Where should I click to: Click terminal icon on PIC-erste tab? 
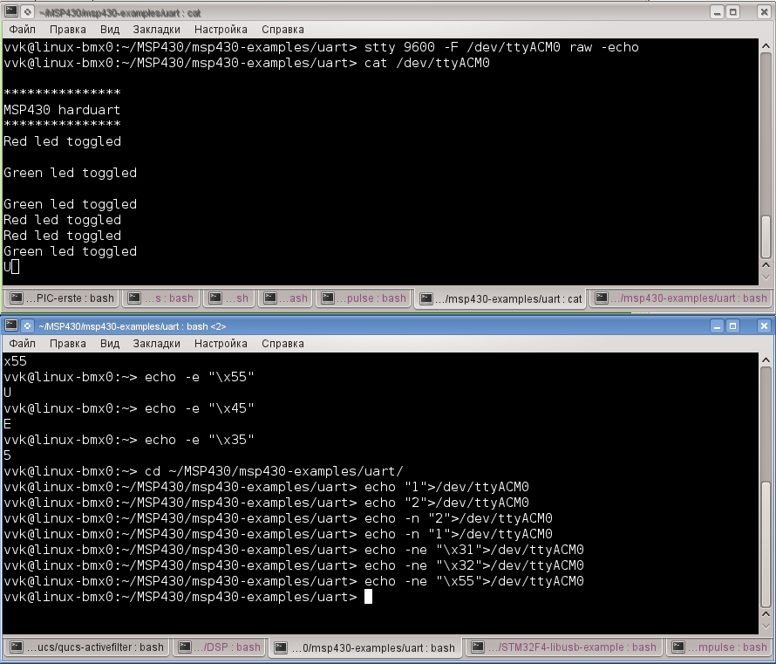17,298
